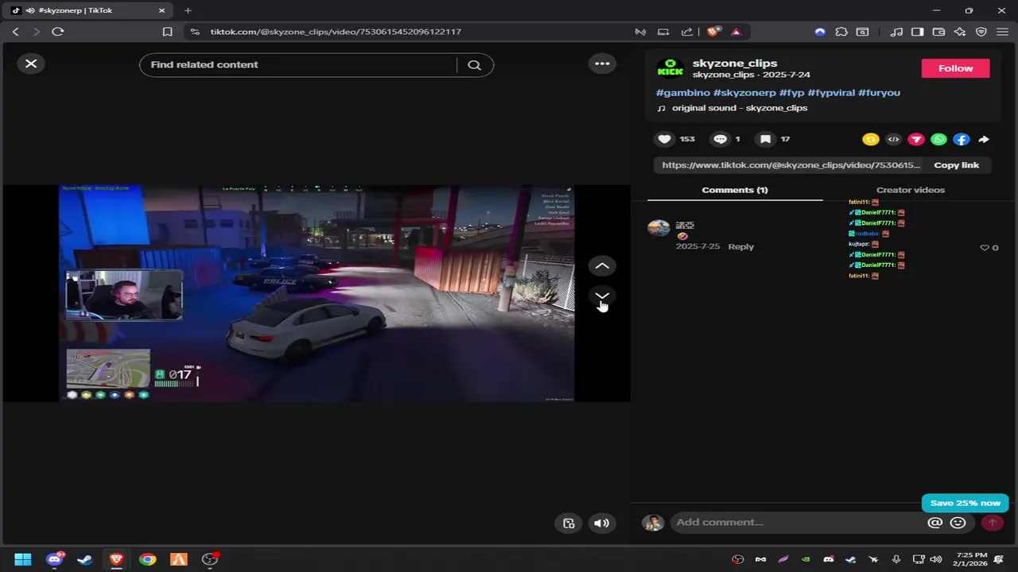Post comment with red arrow button
This screenshot has height=572, width=1018.
click(x=992, y=522)
